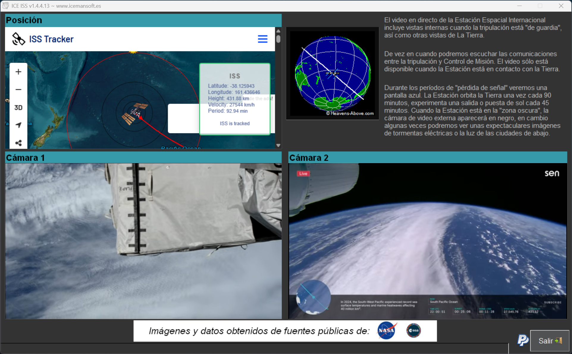Click the NASA logo at the bottom
572x354 pixels.
[x=386, y=331]
